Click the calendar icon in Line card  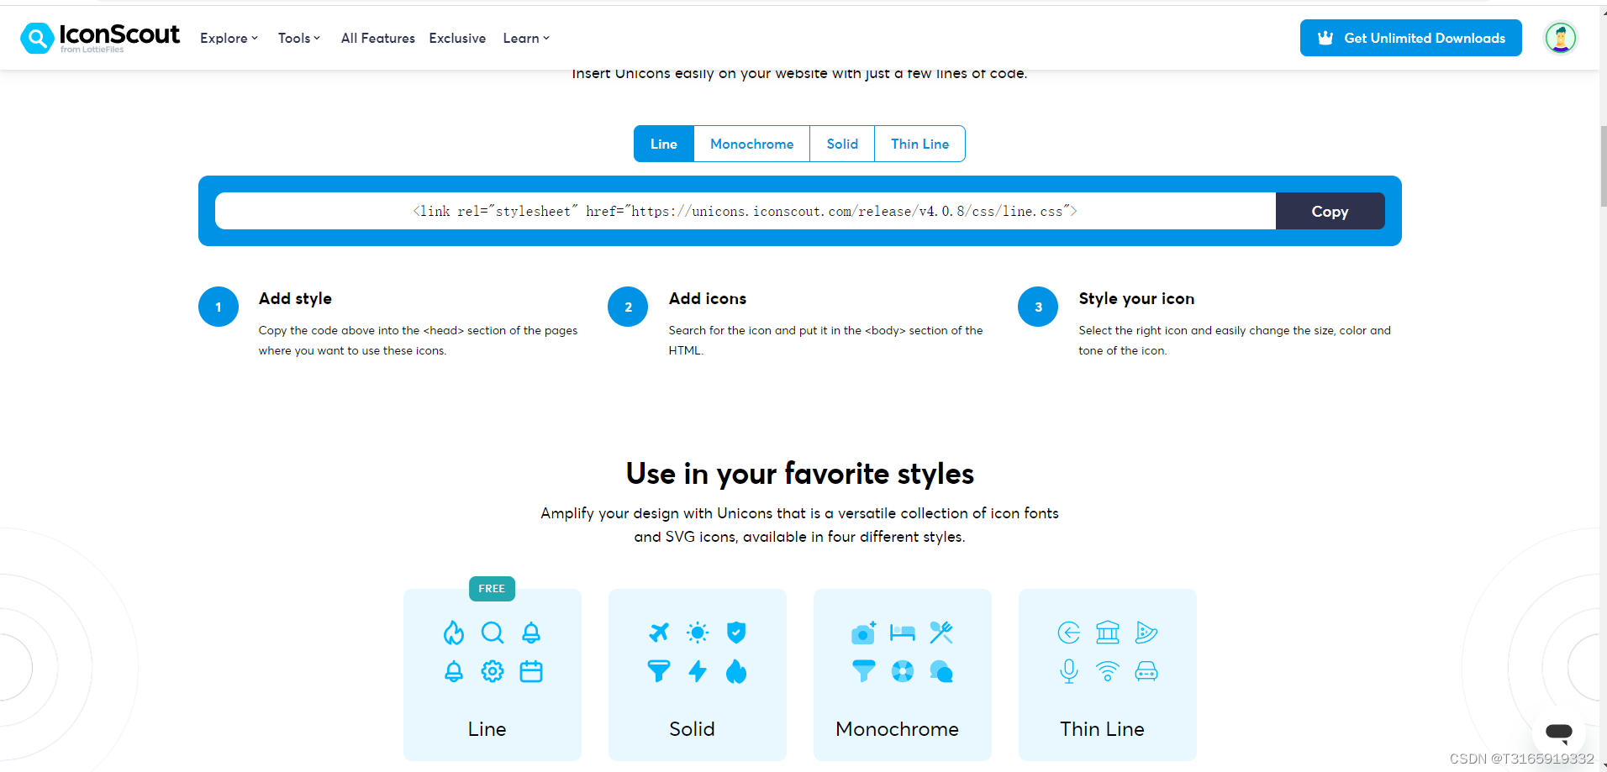tap(531, 671)
